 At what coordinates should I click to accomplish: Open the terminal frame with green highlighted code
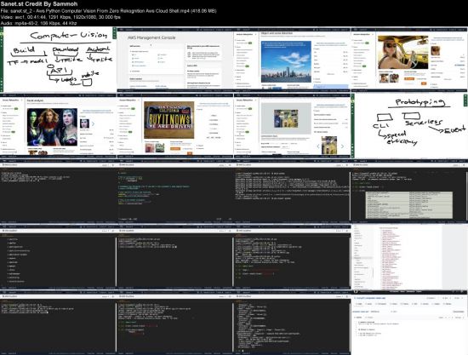tap(175, 192)
